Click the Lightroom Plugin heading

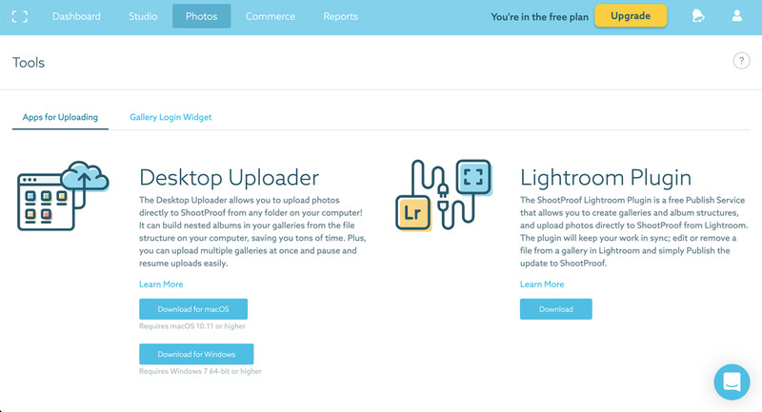(x=606, y=178)
